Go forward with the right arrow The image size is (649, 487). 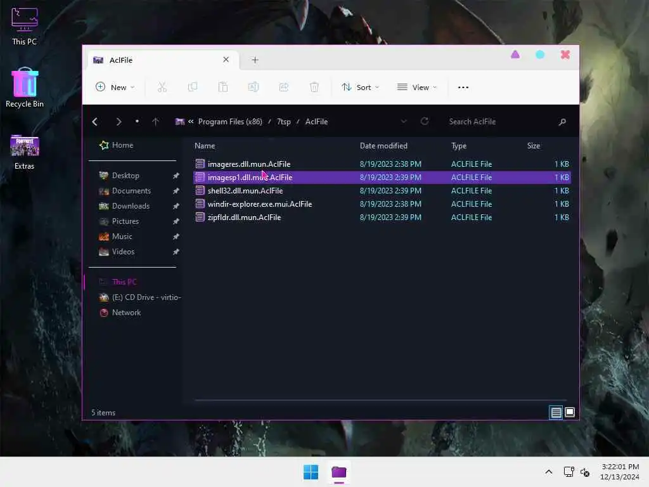pyautogui.click(x=119, y=122)
